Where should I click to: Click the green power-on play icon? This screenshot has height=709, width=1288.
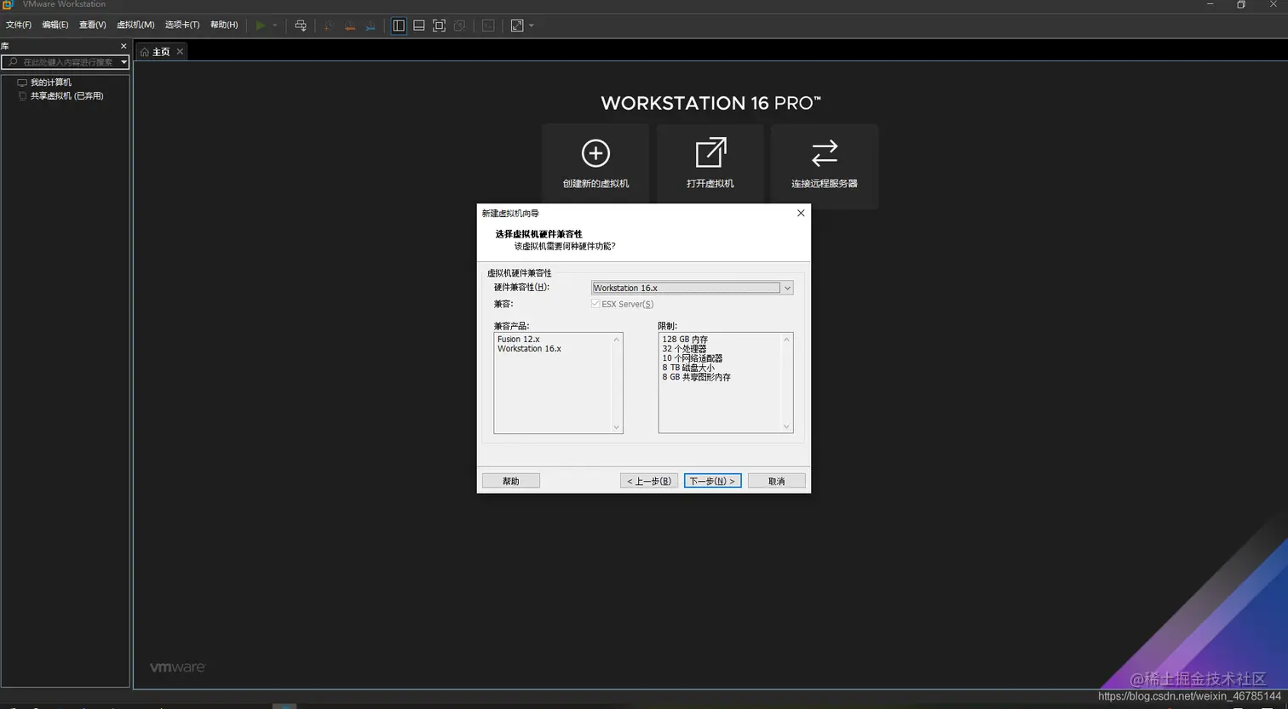tap(261, 26)
